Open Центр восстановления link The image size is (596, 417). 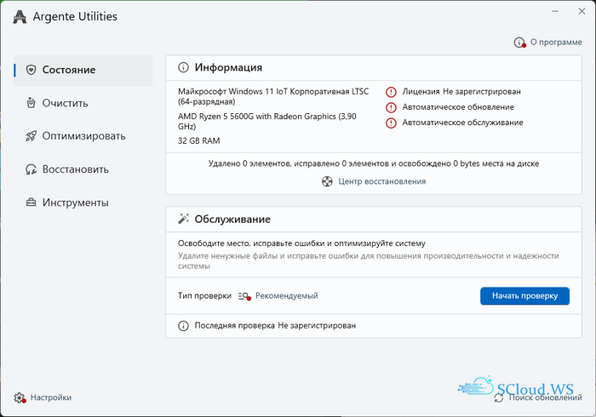pyautogui.click(x=382, y=181)
